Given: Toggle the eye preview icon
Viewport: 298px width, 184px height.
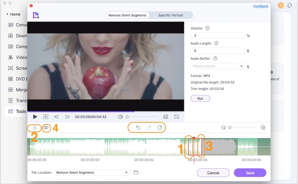Looking at the screenshot, I should click(46, 128).
